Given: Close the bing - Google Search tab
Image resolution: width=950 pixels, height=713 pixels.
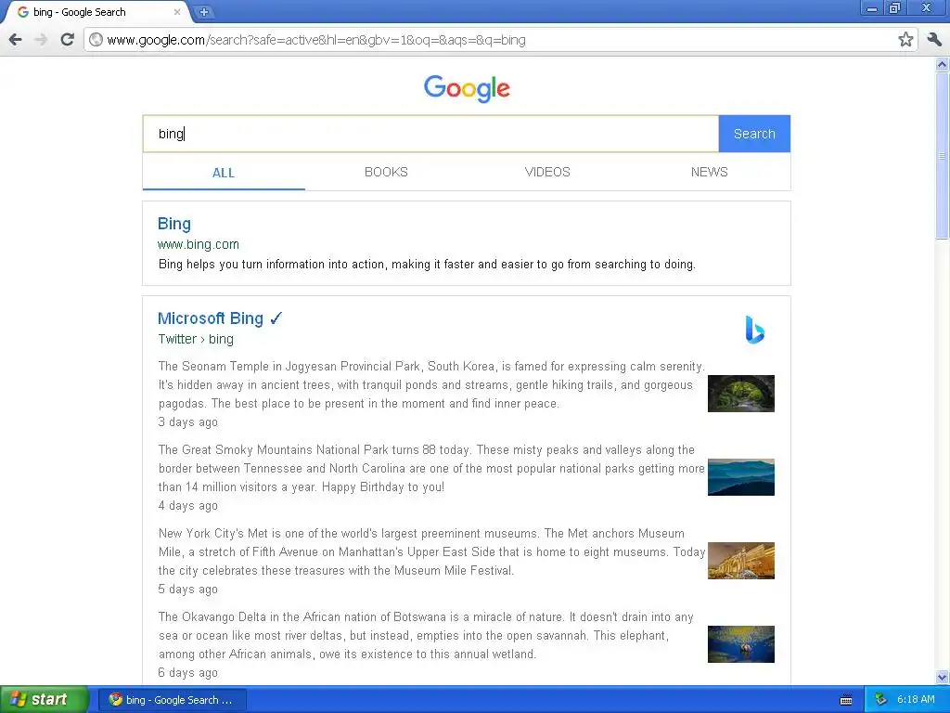Looking at the screenshot, I should (x=177, y=11).
